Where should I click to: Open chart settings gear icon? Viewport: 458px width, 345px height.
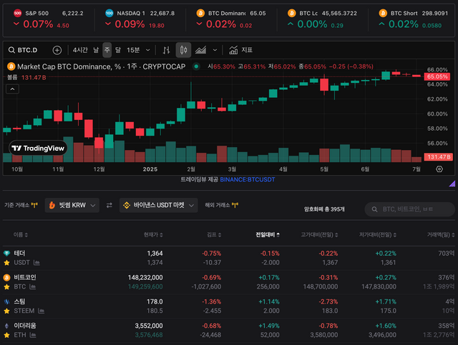[x=439, y=169]
